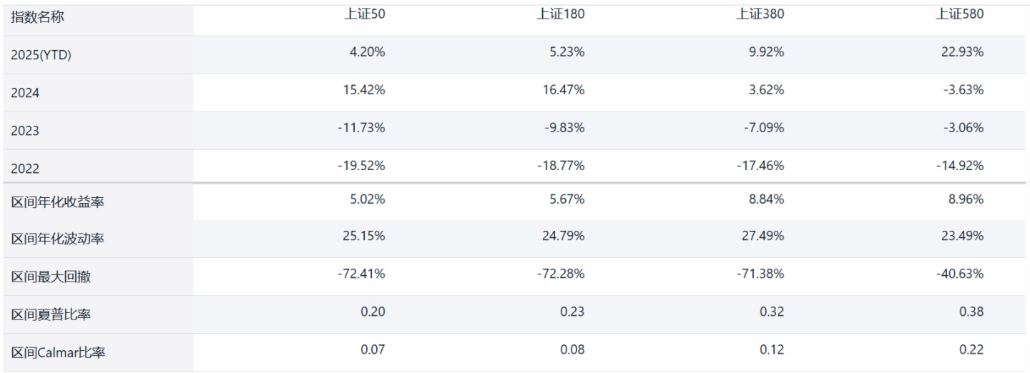
Task: Select the 上证580 column header
Action: pyautogui.click(x=960, y=14)
